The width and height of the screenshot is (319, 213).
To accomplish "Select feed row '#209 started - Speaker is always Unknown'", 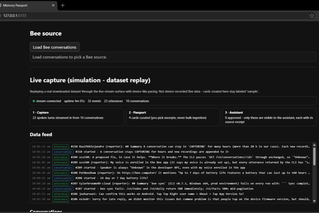I will click(x=171, y=167).
